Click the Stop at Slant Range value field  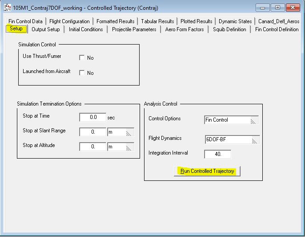point(93,132)
